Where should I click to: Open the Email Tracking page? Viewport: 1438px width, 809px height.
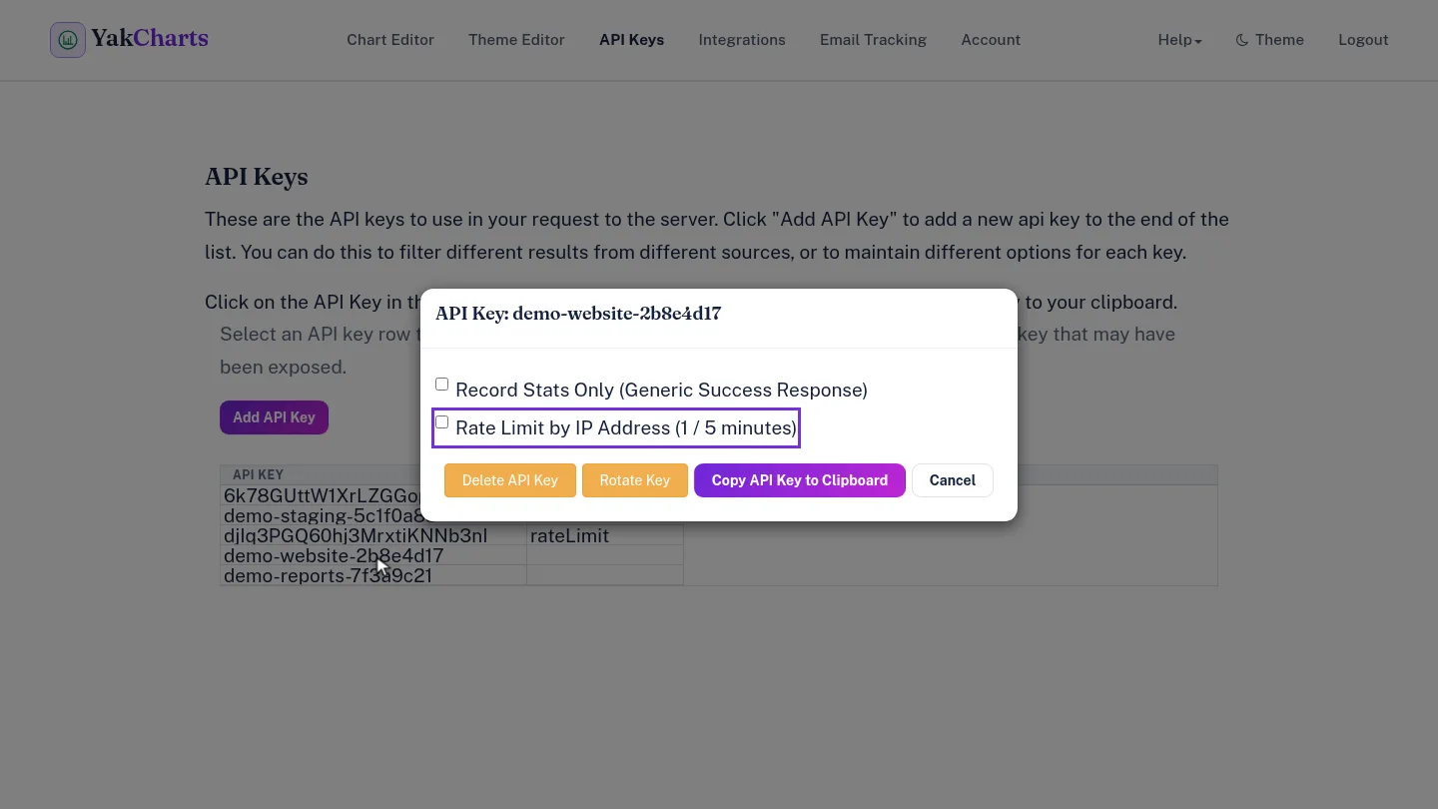coord(873,40)
